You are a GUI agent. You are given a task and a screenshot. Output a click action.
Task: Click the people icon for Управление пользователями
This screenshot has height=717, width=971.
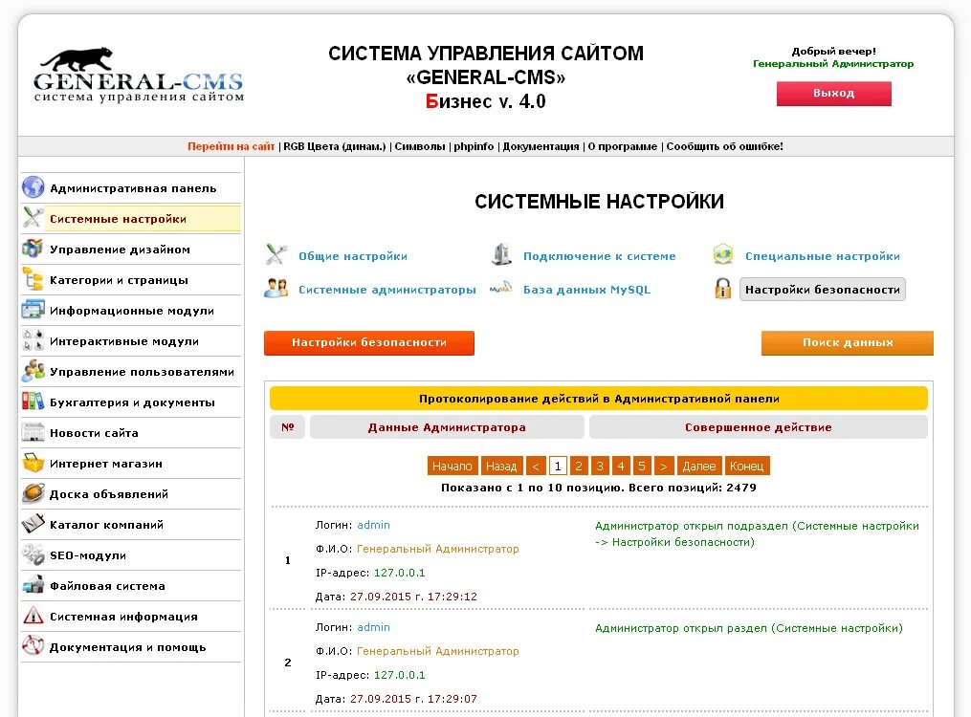33,371
